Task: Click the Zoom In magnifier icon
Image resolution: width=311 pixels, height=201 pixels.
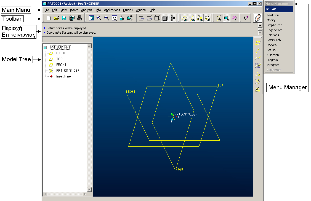Action: (x=99, y=18)
